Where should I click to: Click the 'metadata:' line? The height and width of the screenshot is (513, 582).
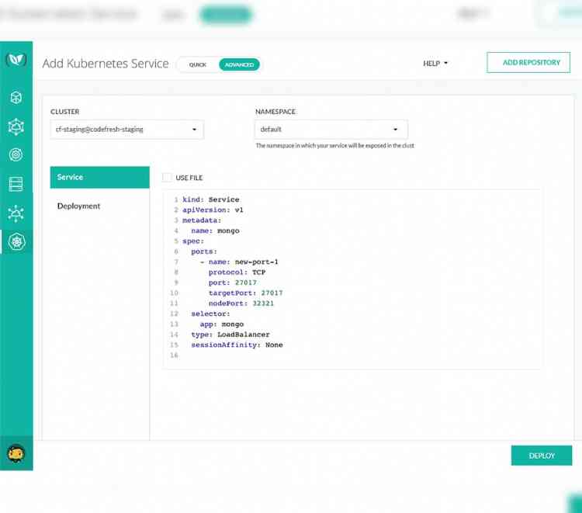click(x=202, y=220)
